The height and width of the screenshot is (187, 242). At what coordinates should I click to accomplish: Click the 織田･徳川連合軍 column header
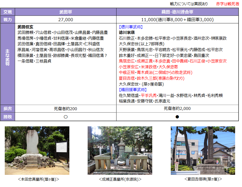pos(177,12)
